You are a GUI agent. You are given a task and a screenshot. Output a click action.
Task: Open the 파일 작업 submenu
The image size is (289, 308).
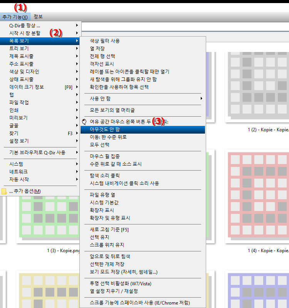(x=40, y=102)
